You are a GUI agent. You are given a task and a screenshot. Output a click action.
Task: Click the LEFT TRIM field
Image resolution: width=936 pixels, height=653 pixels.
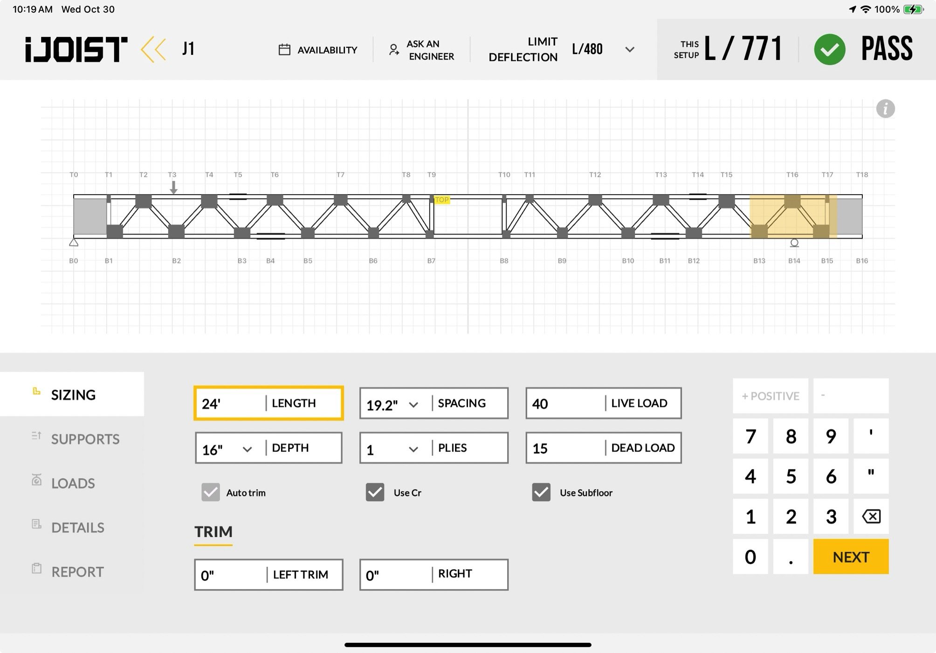(268, 575)
